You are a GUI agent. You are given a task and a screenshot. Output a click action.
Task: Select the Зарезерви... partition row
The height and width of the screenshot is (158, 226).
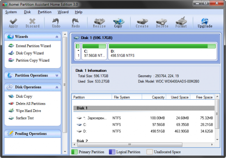point(144,118)
